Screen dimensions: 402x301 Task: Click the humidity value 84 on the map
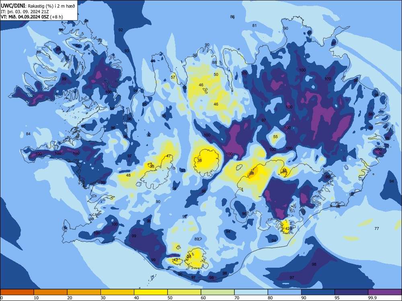[x=28, y=134]
